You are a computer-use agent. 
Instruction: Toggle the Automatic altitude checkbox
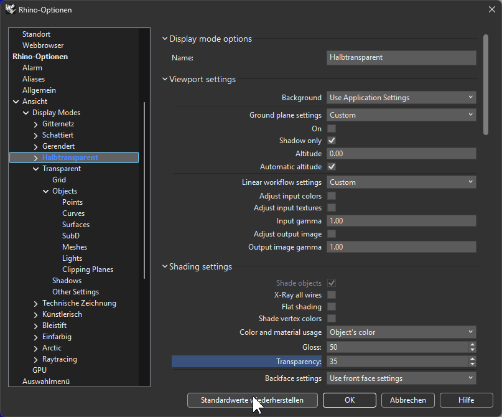[332, 167]
